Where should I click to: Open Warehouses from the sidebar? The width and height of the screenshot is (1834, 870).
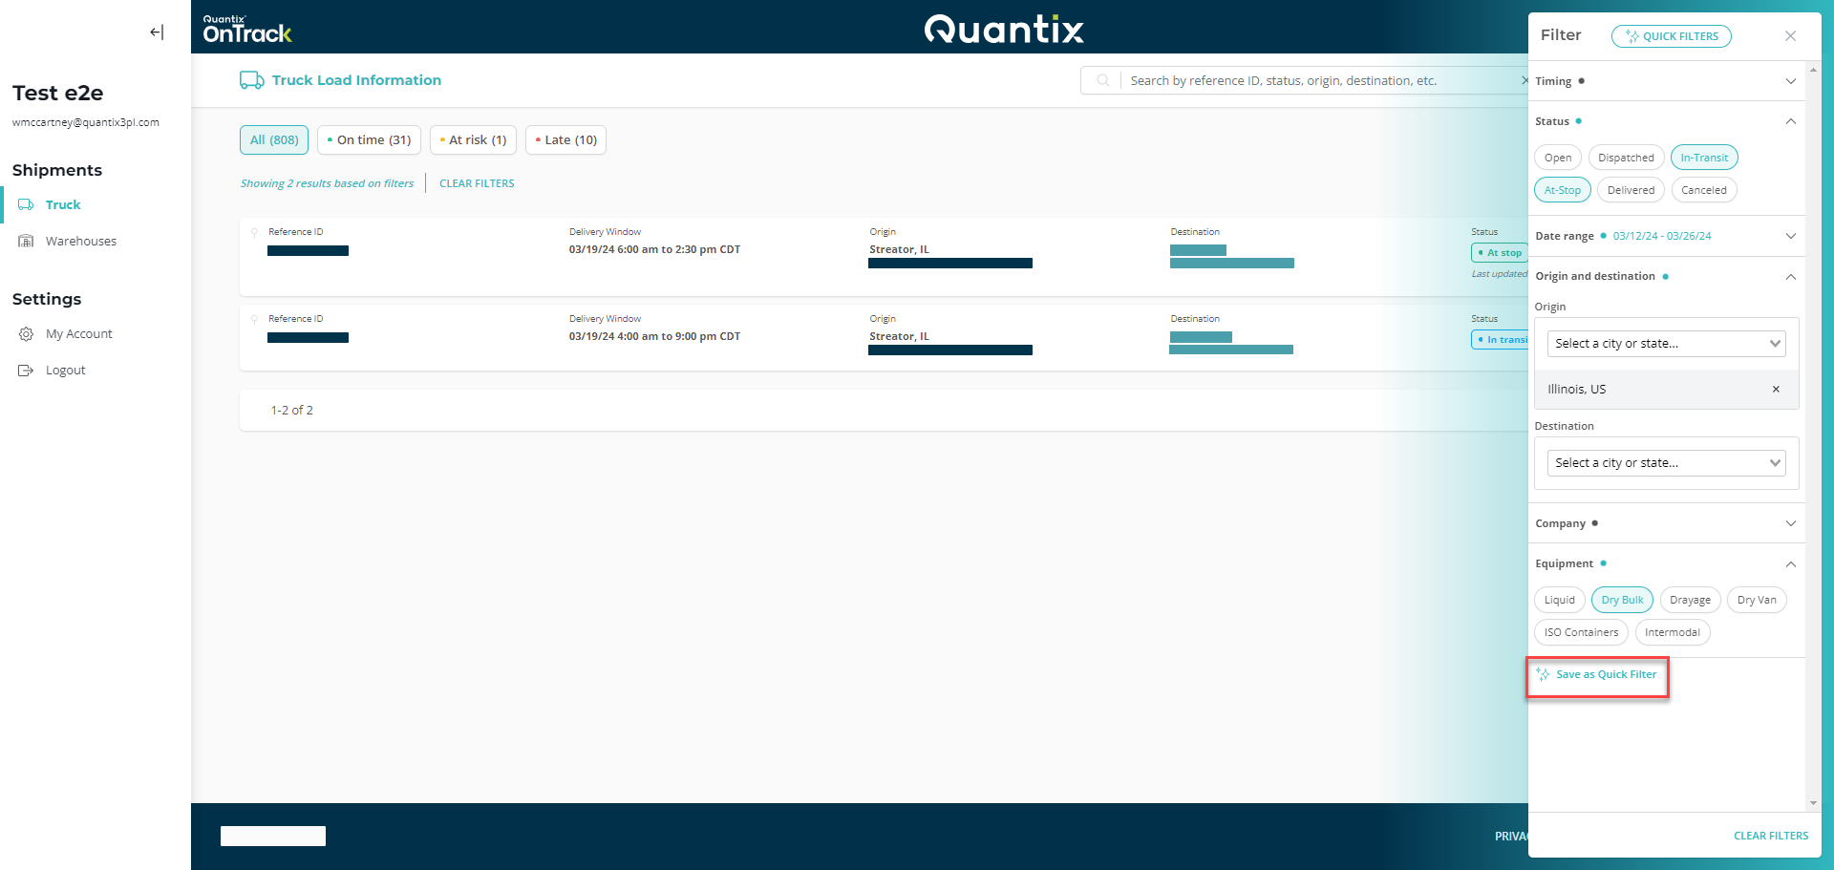pyautogui.click(x=80, y=242)
